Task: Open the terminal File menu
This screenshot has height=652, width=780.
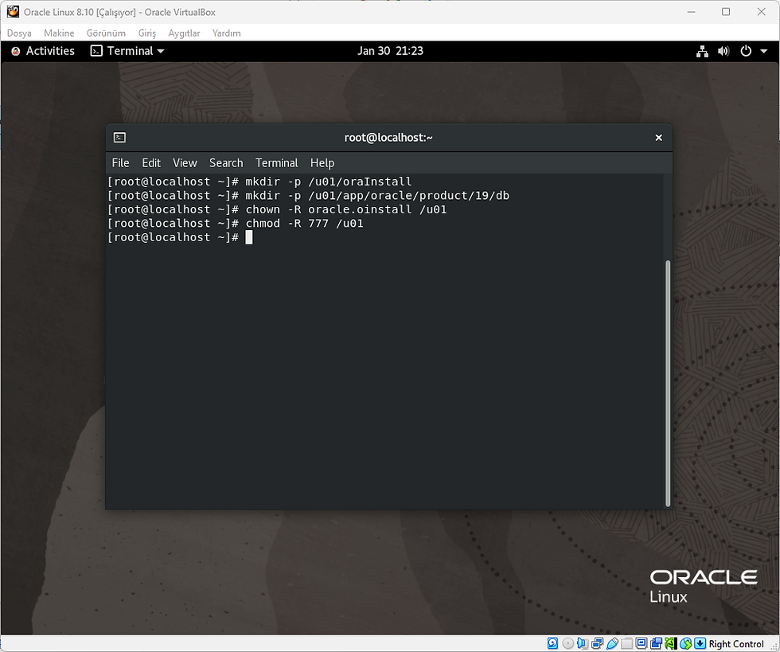Action: pyautogui.click(x=120, y=162)
